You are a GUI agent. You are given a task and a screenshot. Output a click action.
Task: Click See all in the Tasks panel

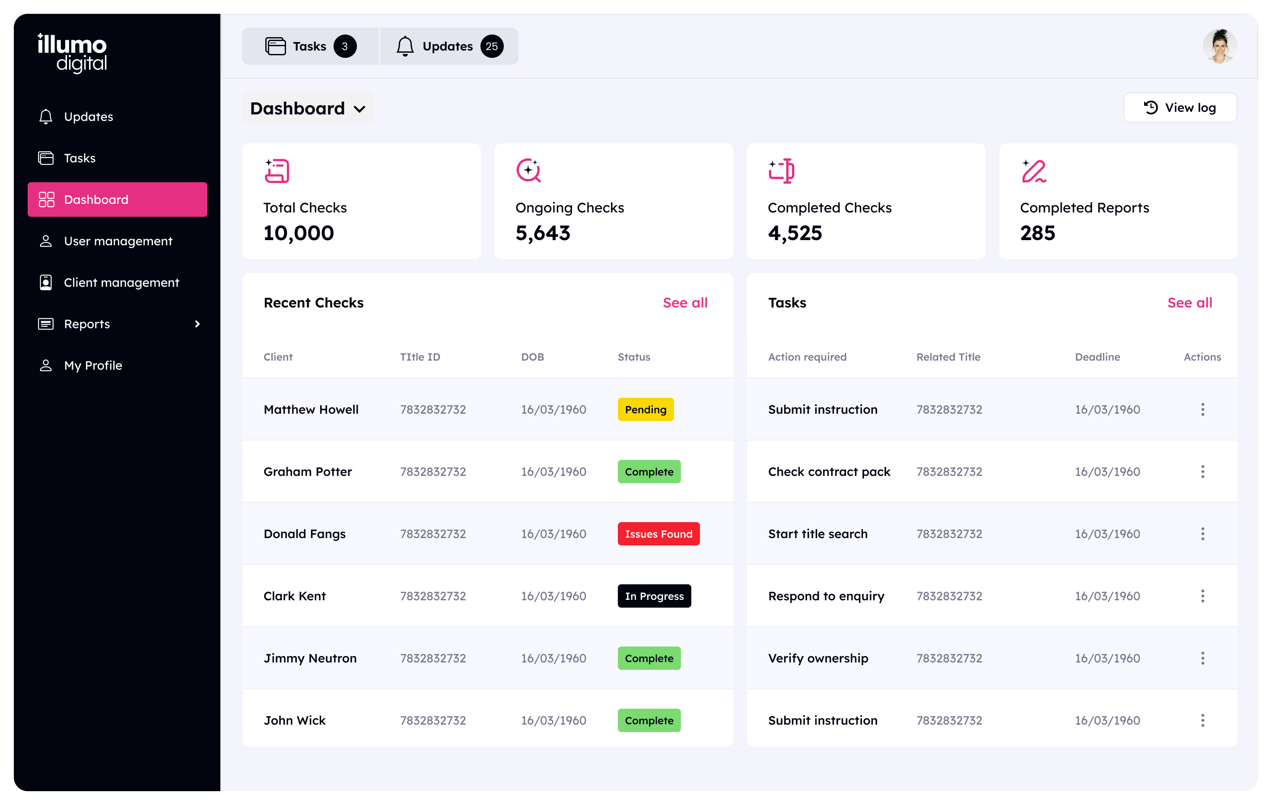1189,302
